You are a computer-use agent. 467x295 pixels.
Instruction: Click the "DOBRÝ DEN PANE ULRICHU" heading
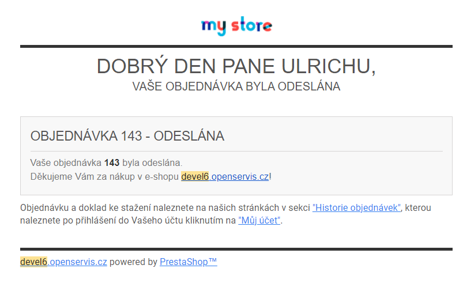coord(236,66)
